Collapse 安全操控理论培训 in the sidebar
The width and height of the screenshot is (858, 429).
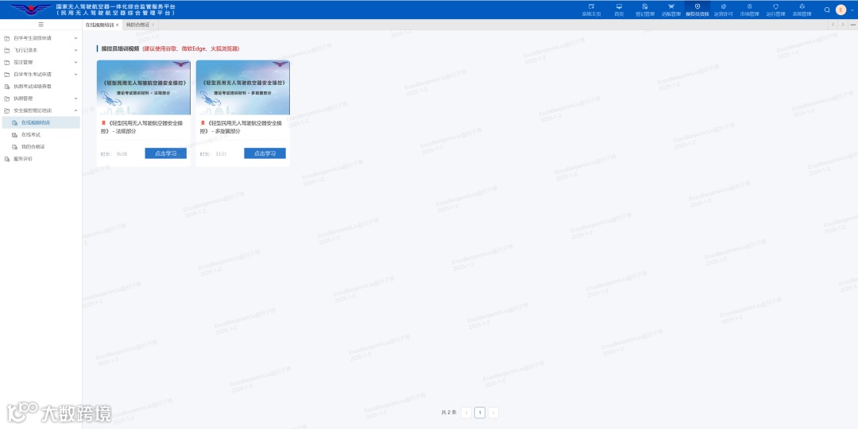tap(41, 110)
